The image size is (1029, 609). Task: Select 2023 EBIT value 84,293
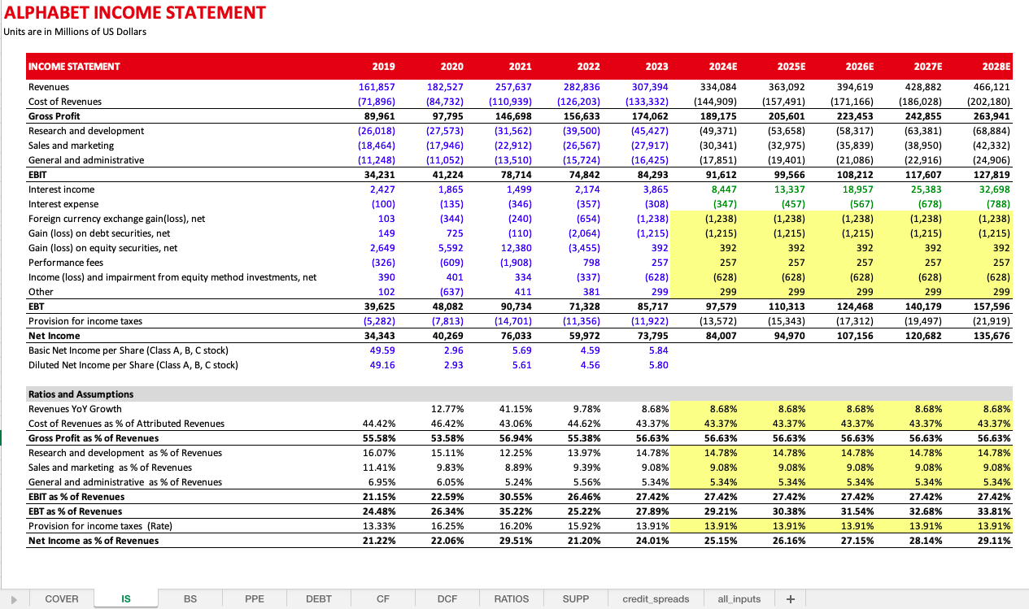[x=653, y=175]
